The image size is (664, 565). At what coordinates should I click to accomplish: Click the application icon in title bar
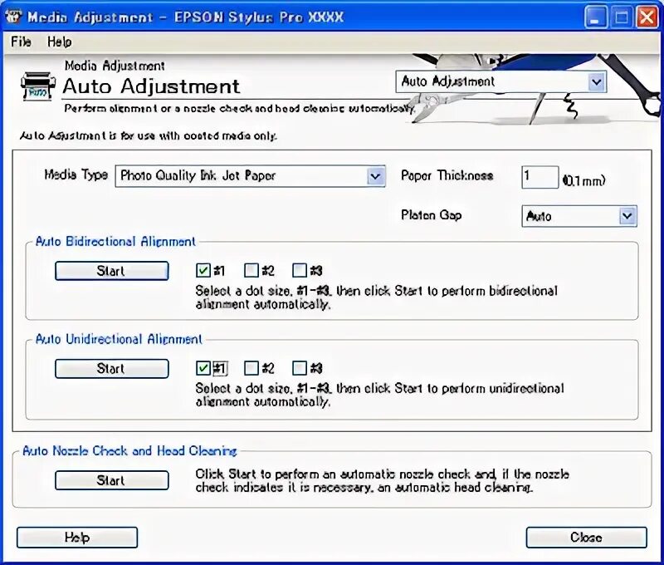[x=13, y=17]
